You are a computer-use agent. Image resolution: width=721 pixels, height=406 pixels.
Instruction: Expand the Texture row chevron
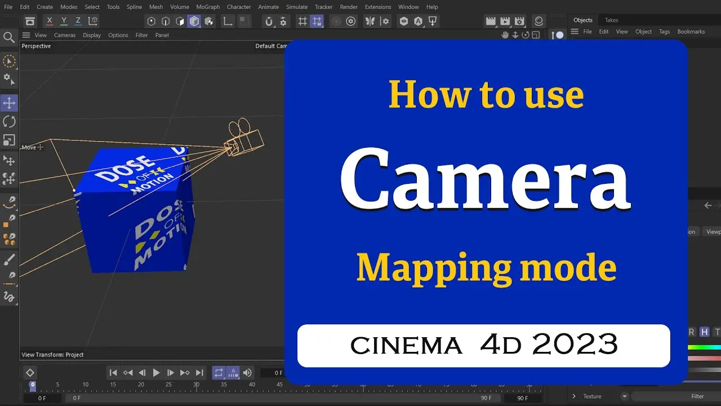(x=574, y=396)
